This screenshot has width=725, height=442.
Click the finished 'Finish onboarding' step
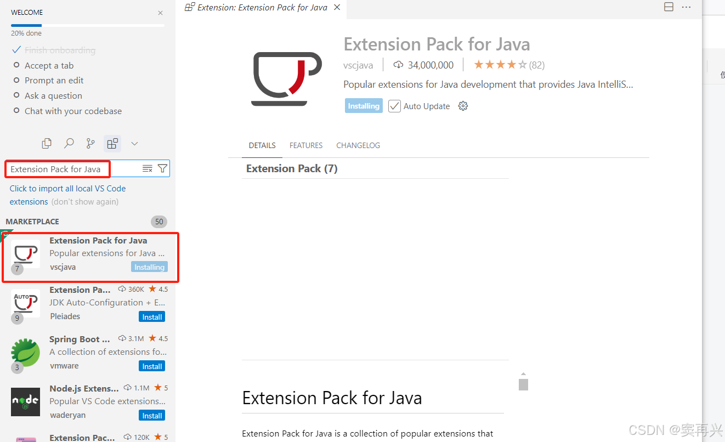tap(60, 50)
